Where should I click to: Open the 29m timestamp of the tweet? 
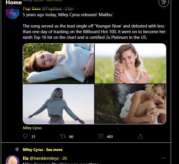tap(69, 8)
